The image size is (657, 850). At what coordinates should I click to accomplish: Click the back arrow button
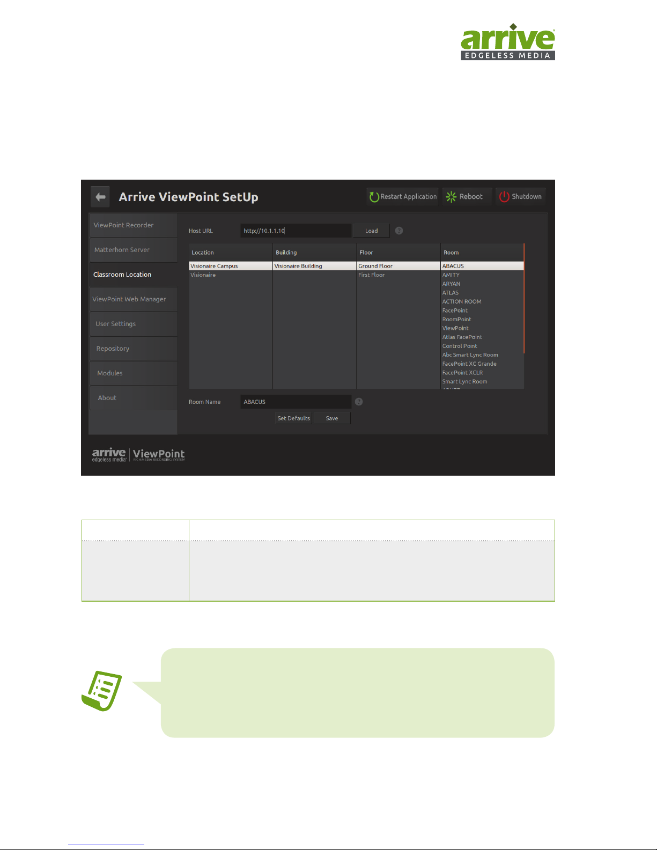coord(100,197)
